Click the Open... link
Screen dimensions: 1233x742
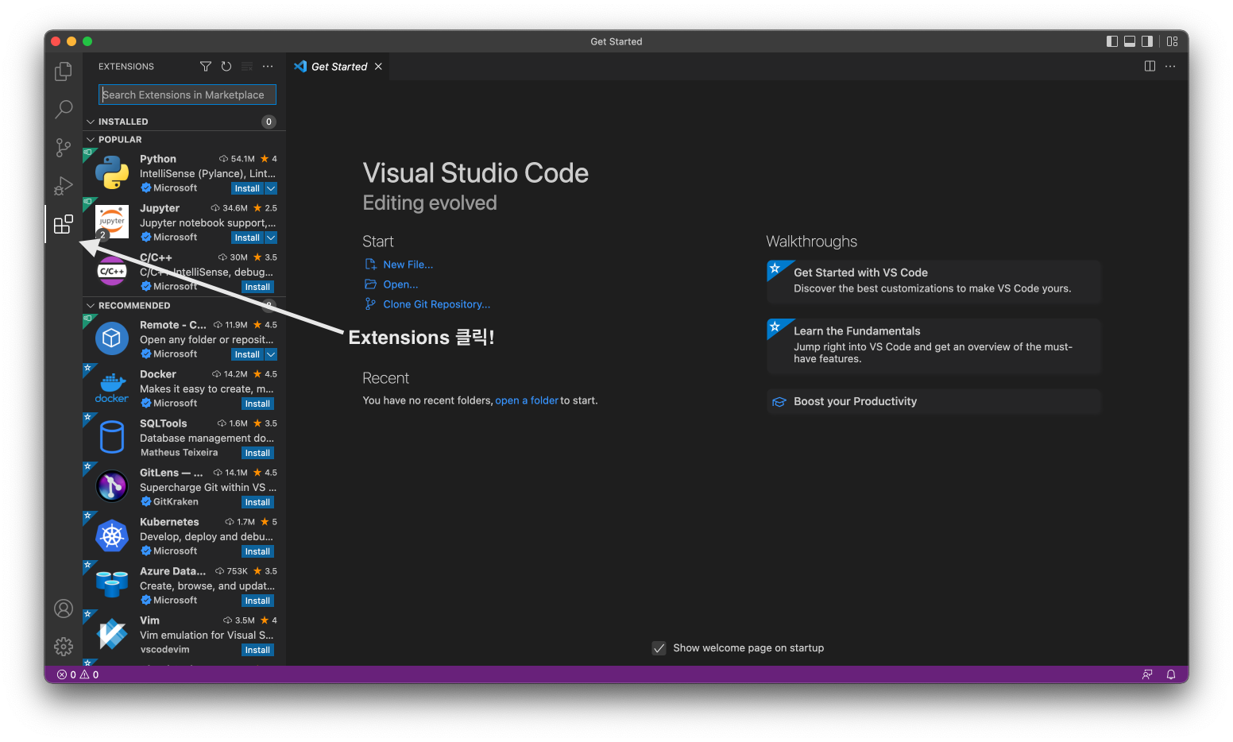point(400,284)
